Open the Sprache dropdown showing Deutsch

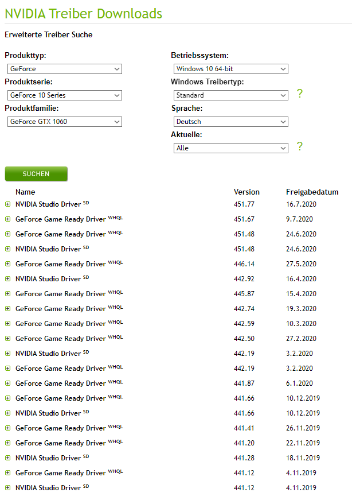pos(230,122)
